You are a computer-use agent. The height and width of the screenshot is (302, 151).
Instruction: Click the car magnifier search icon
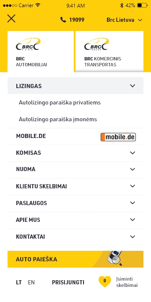tap(115, 258)
